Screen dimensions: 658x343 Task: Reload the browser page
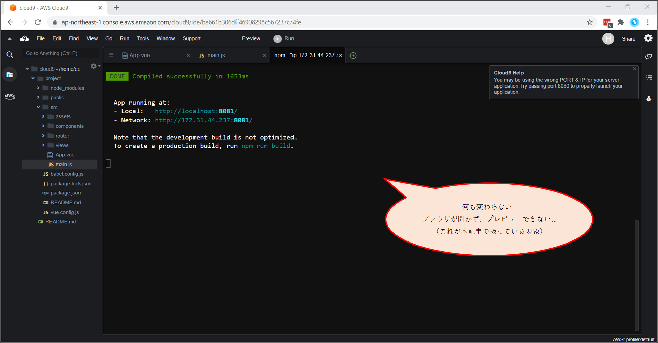[38, 22]
